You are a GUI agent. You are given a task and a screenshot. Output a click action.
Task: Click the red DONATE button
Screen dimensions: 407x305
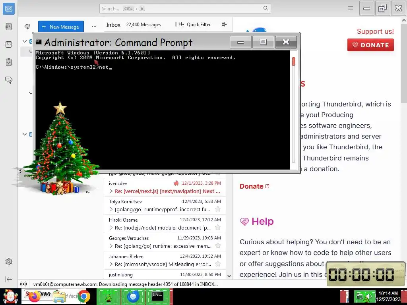tap(370, 45)
